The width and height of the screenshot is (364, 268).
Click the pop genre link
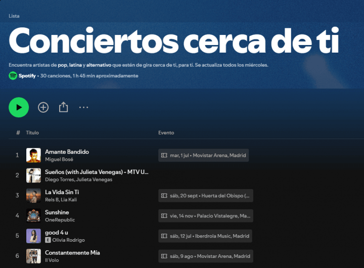click(63, 65)
